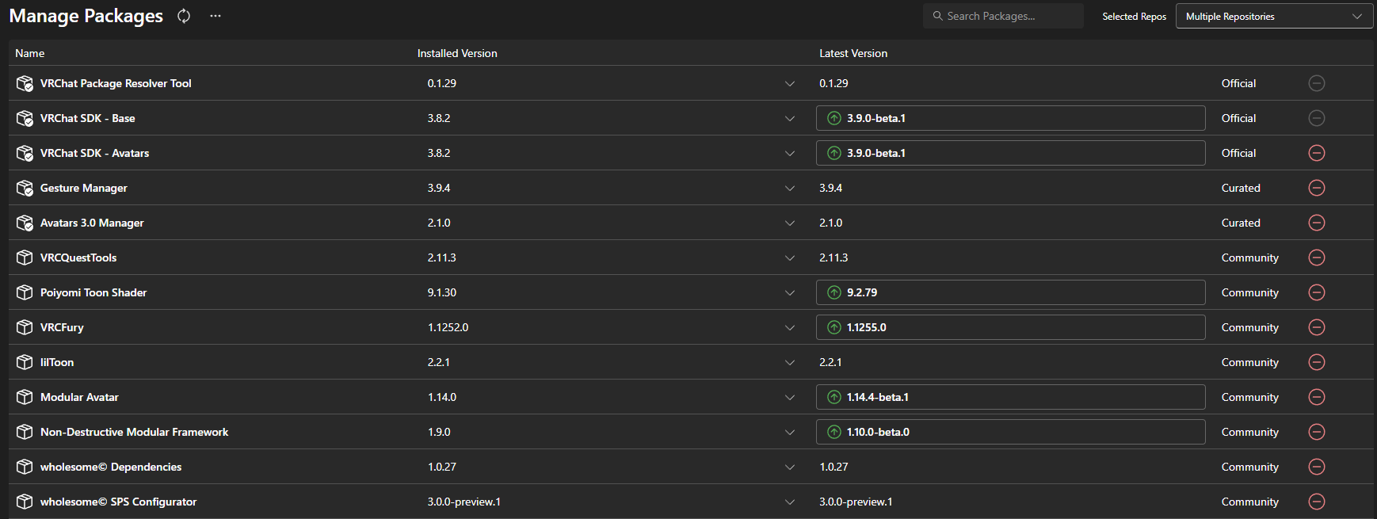Viewport: 1377px width, 519px height.
Task: Expand version dropdown for lilToon
Action: (790, 362)
